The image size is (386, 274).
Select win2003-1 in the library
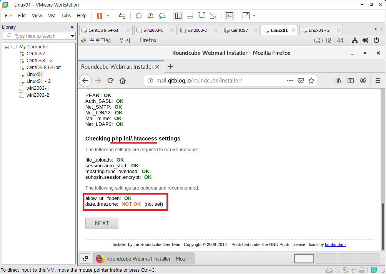pyautogui.click(x=38, y=88)
